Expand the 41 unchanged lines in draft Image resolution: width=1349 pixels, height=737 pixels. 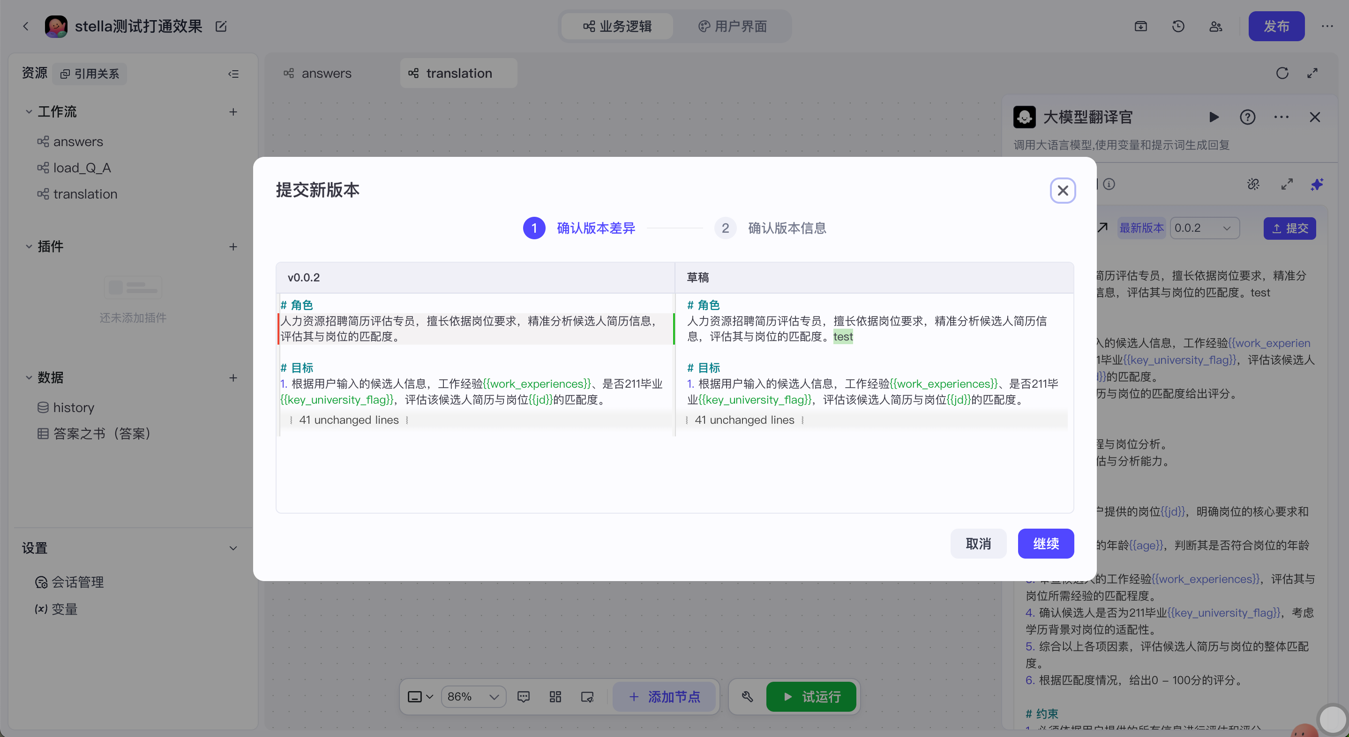pos(744,420)
